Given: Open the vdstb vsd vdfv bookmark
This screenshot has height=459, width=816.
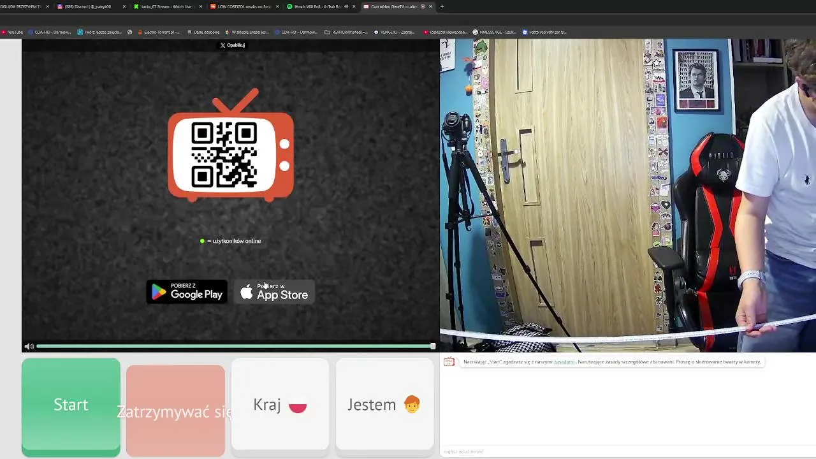Looking at the screenshot, I should (x=544, y=32).
